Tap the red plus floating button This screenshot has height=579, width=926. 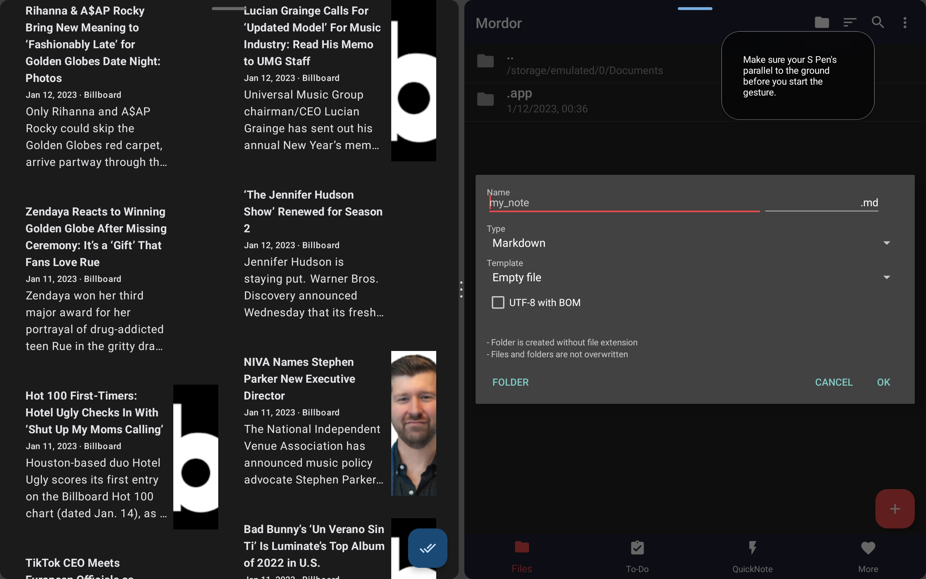coord(894,508)
